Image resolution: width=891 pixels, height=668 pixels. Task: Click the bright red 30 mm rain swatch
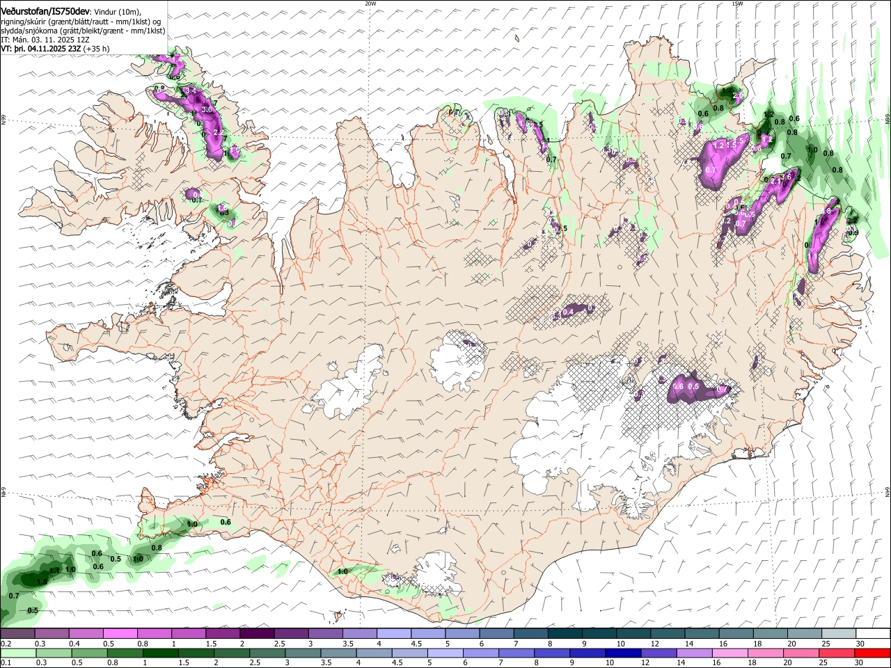click(x=873, y=653)
